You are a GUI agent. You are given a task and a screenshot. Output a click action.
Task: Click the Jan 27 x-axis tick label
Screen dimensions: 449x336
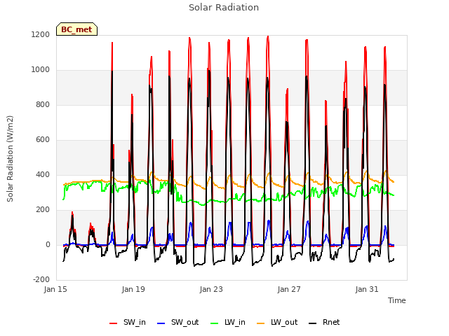pyautogui.click(x=289, y=289)
